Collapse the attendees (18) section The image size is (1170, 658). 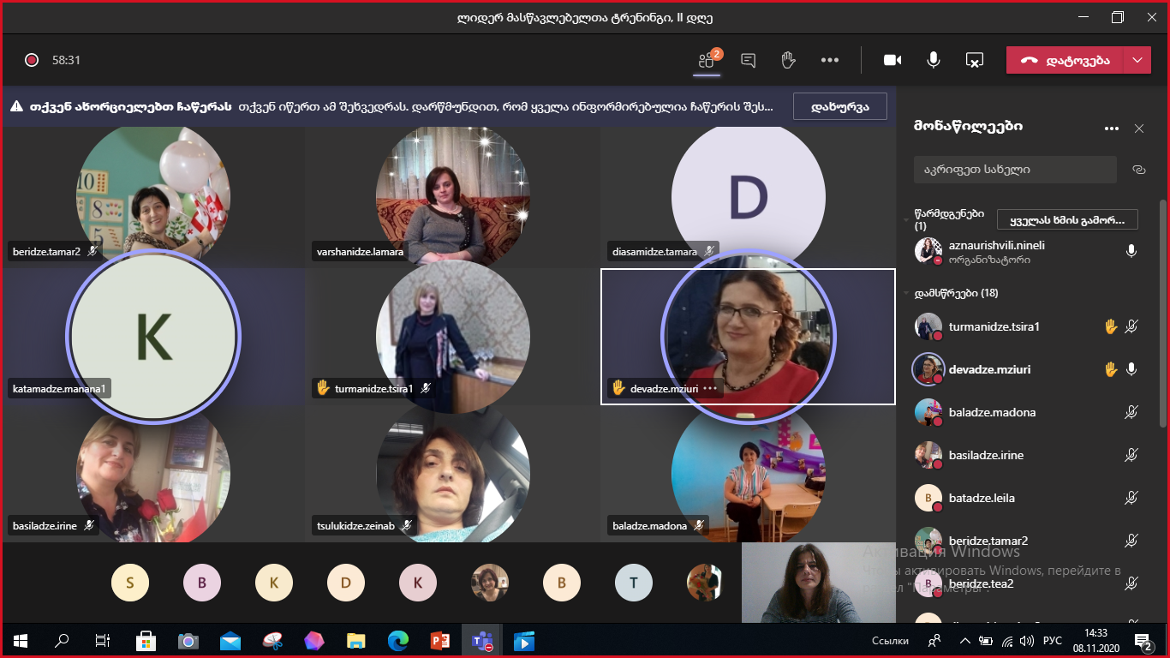click(906, 293)
